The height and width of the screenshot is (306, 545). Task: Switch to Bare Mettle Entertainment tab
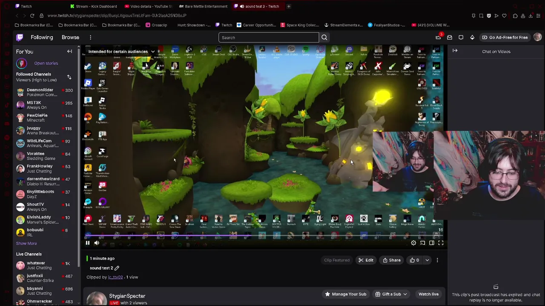click(x=204, y=6)
